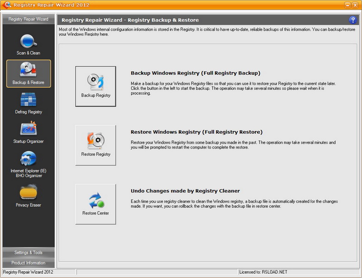
Task: Open the Product Information section
Action: tap(29, 263)
